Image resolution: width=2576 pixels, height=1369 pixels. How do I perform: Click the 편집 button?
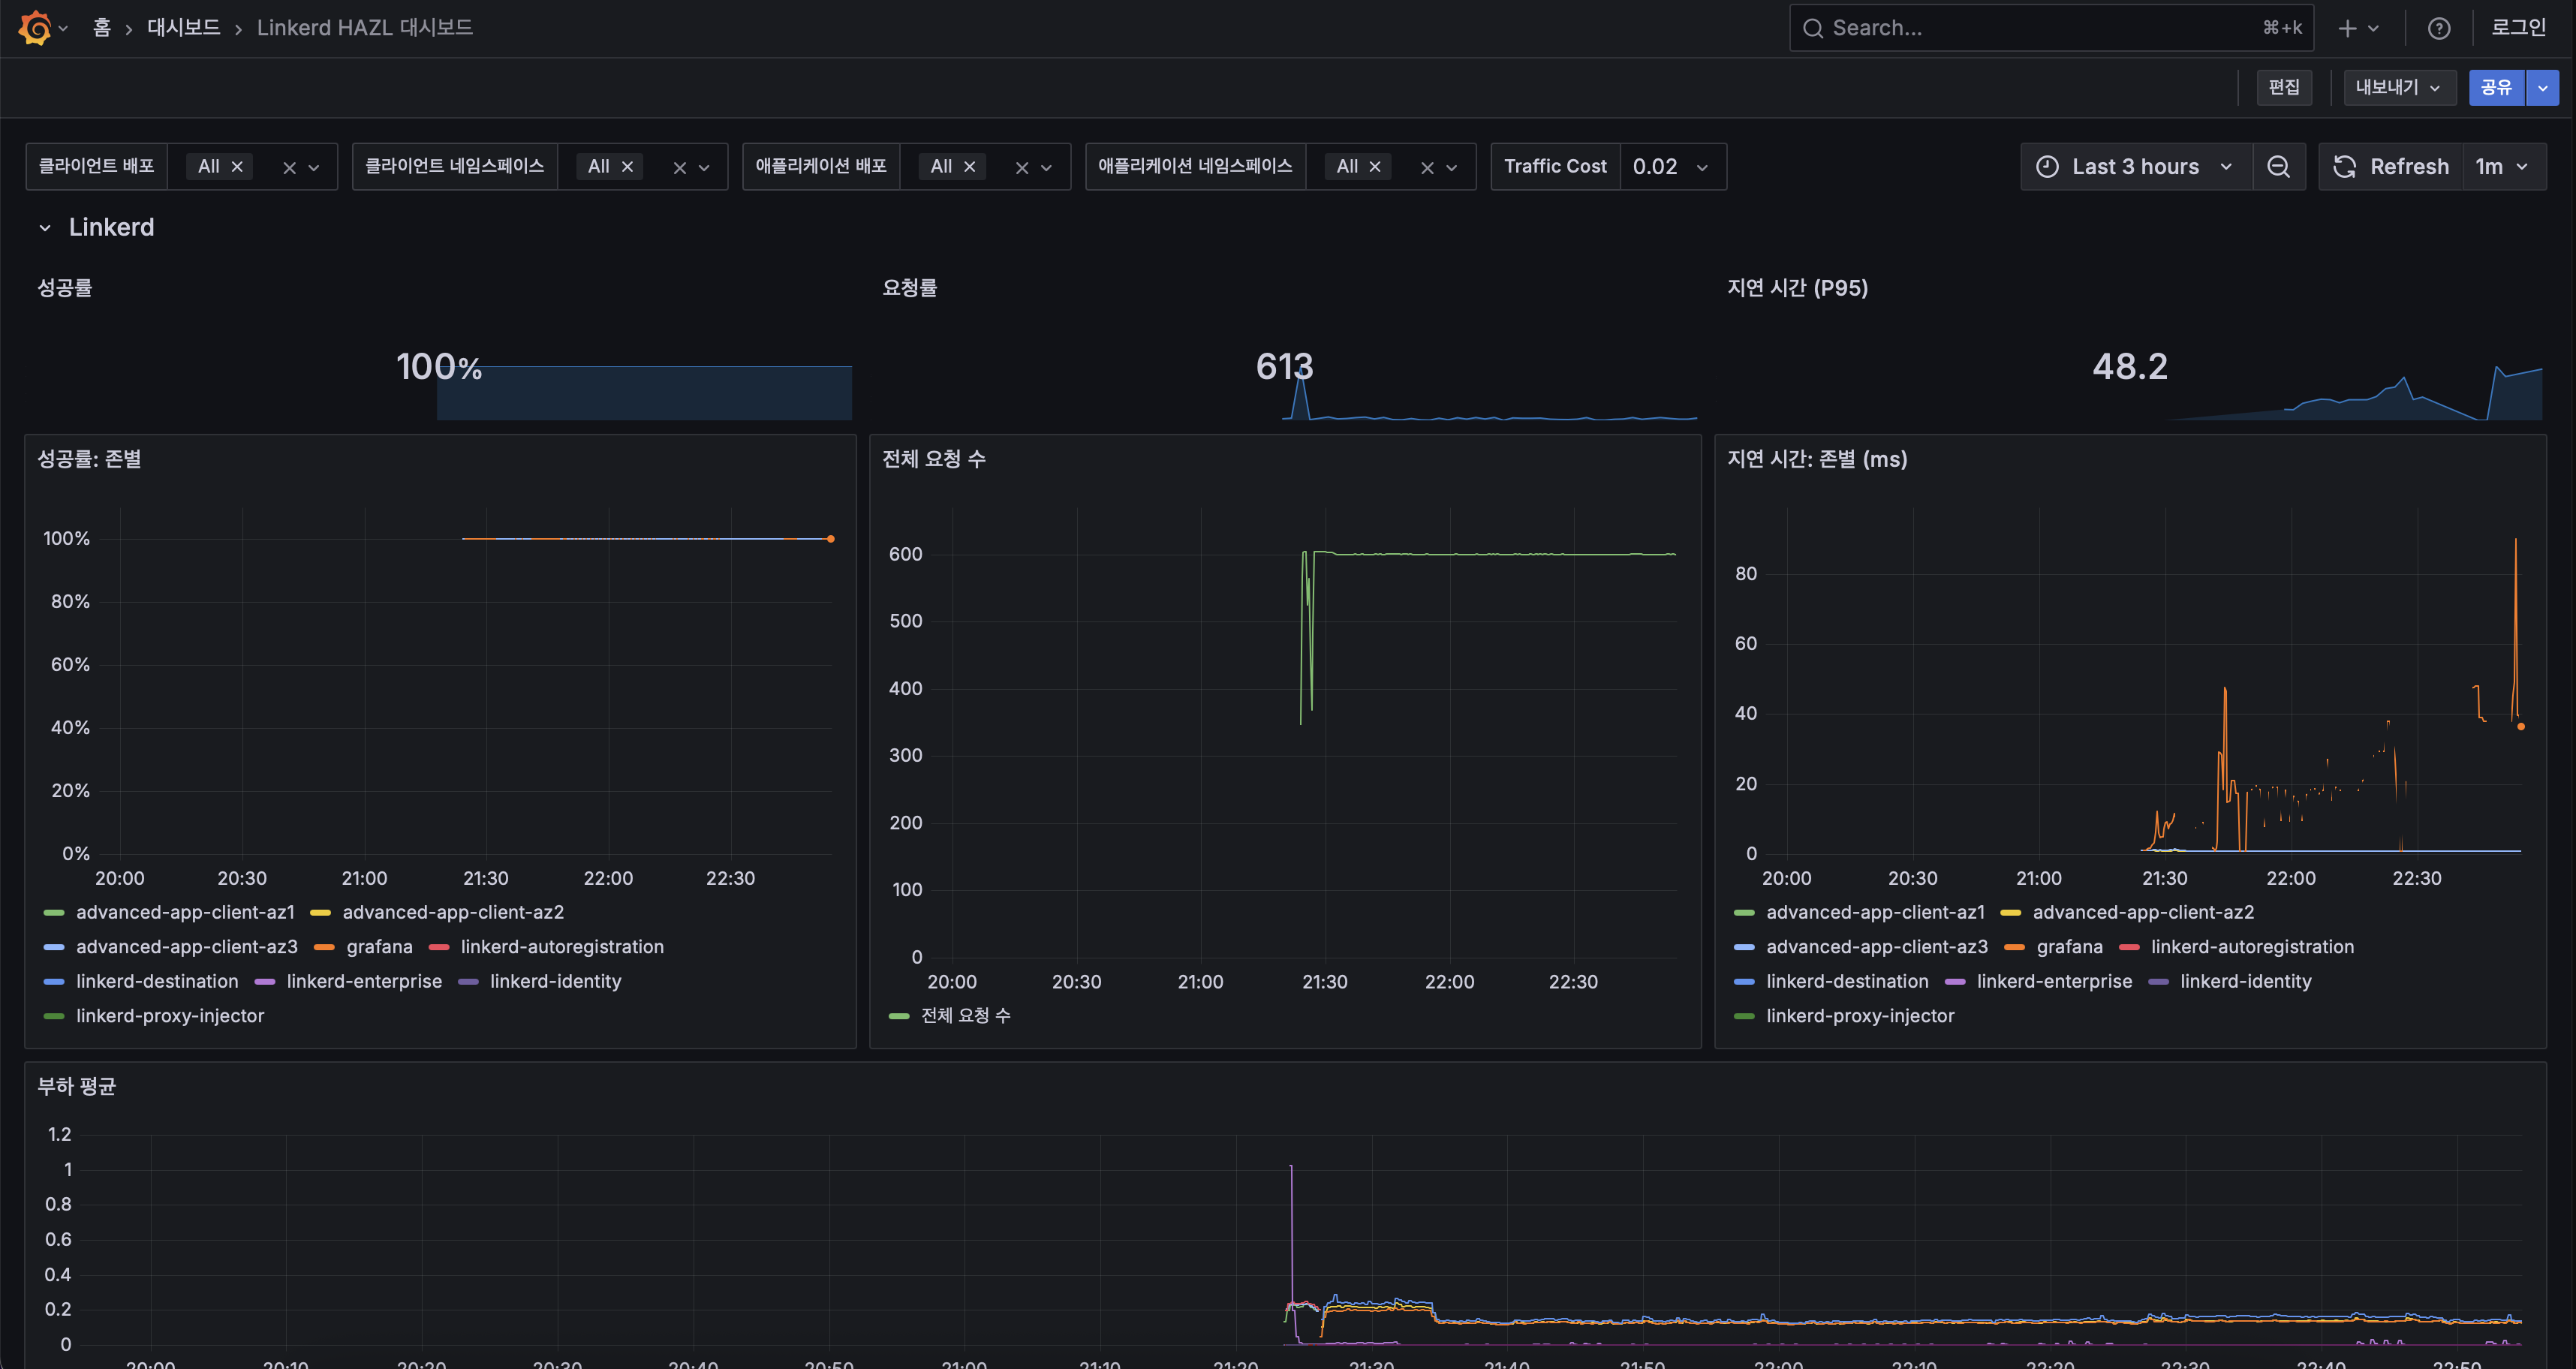point(2283,87)
